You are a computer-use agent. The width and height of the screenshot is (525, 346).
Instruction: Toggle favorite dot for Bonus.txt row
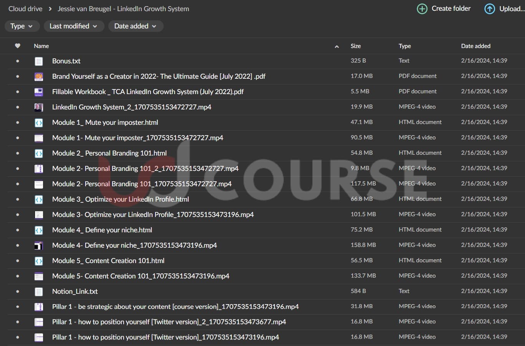(18, 61)
